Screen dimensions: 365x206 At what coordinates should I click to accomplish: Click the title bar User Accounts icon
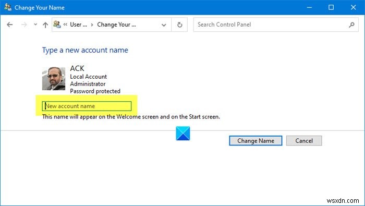8,7
